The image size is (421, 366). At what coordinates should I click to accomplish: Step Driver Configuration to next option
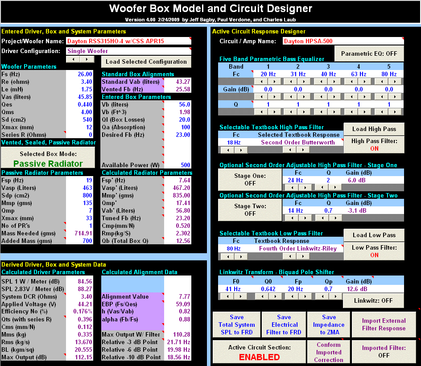click(x=87, y=59)
